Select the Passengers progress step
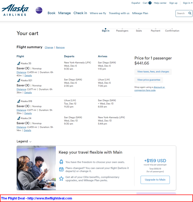 pos(122,30)
